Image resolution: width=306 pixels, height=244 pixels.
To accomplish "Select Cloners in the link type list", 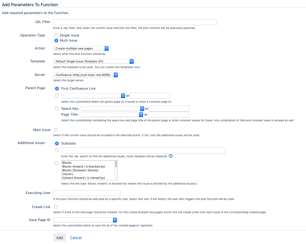I will point(68,174).
